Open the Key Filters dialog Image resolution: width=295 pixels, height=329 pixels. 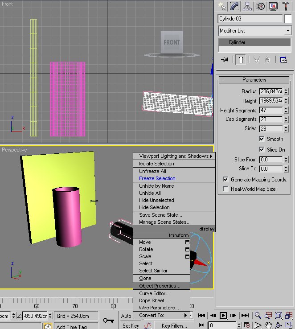coord(174,325)
